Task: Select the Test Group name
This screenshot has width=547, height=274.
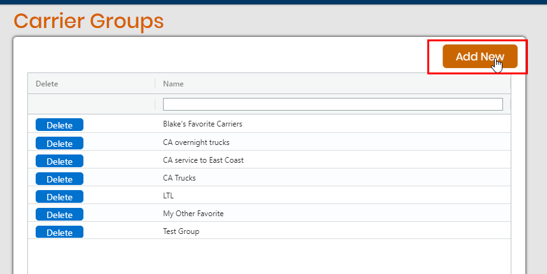Action: [181, 231]
